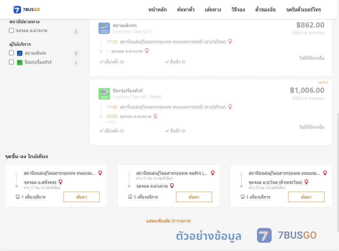Click ค้นหา button for อ.ระโนด route

coord(306,197)
